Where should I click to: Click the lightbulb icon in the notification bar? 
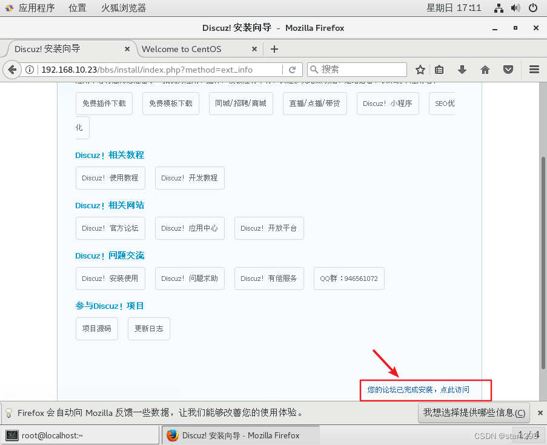(9, 413)
